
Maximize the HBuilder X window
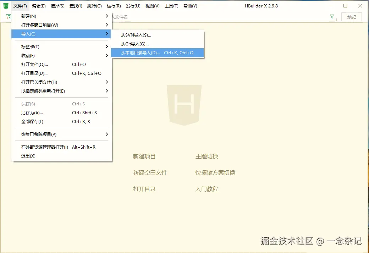coord(345,6)
